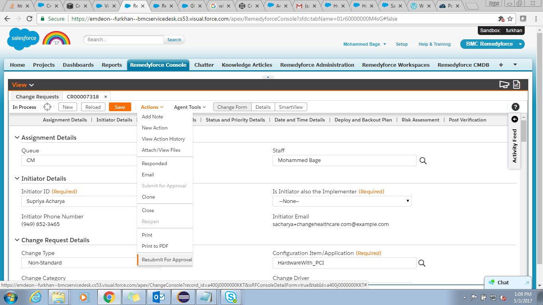This screenshot has width=543, height=305.
Task: Jump to Date and Time Details link
Action: click(x=300, y=120)
